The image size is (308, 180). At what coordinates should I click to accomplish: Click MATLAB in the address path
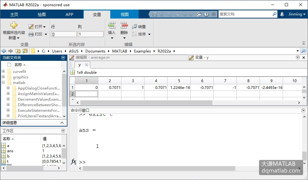(120, 51)
